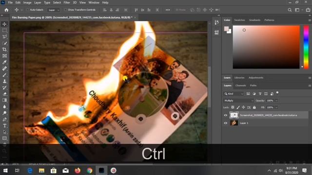
Task: Switch to the Channels tab
Action: tap(240, 86)
